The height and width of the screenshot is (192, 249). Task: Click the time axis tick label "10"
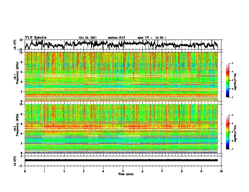pyautogui.click(x=221, y=171)
